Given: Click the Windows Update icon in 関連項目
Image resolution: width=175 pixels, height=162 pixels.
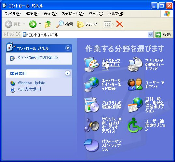Looking at the screenshot, I should point(13,83).
